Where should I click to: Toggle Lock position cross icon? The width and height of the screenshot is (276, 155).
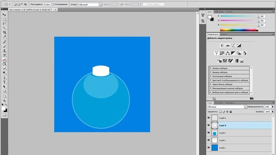click(x=227, y=112)
